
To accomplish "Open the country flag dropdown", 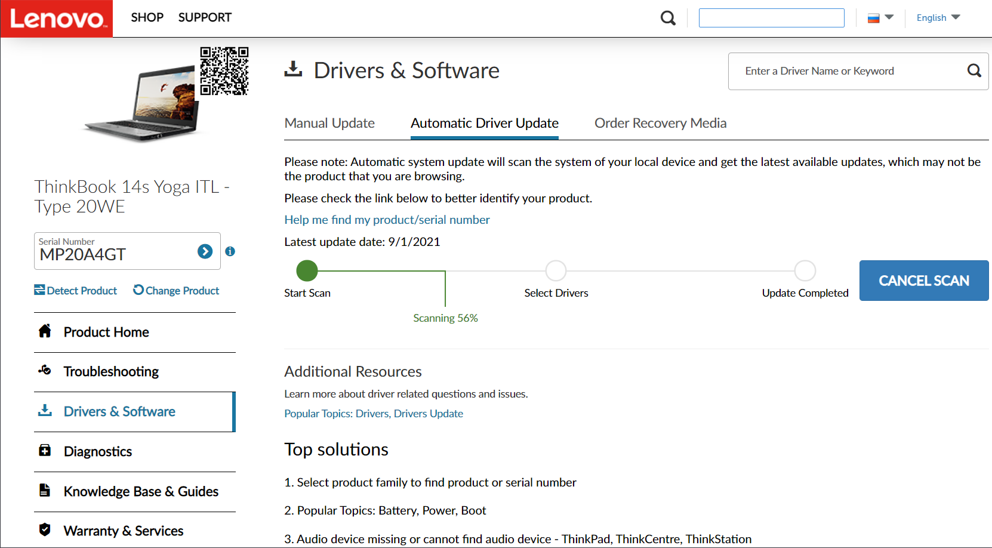I will coord(880,18).
